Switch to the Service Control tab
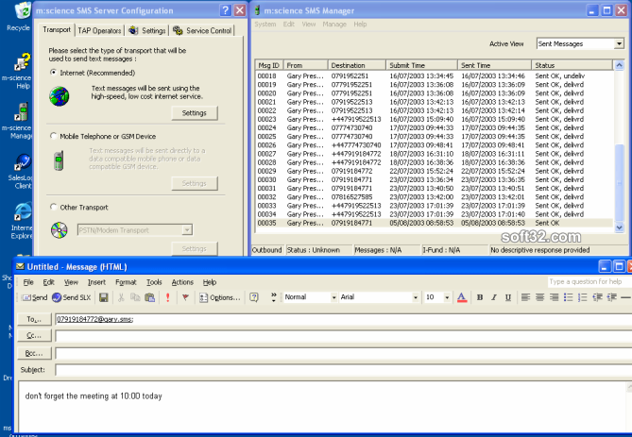Screen dimensions: 632x437 [x=202, y=30]
